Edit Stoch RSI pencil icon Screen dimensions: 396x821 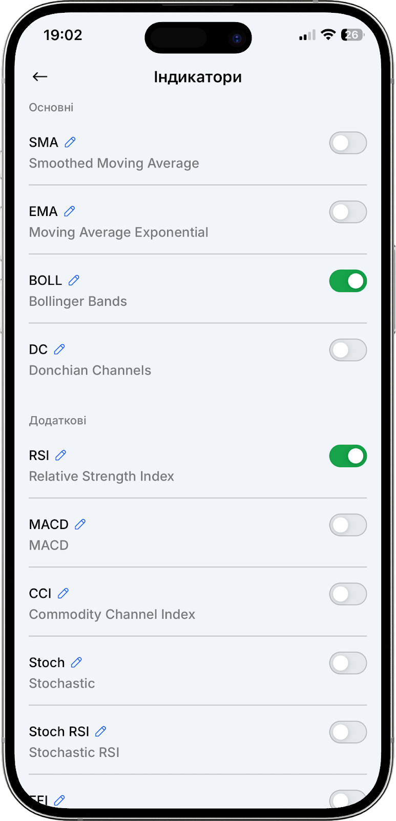[x=101, y=731]
